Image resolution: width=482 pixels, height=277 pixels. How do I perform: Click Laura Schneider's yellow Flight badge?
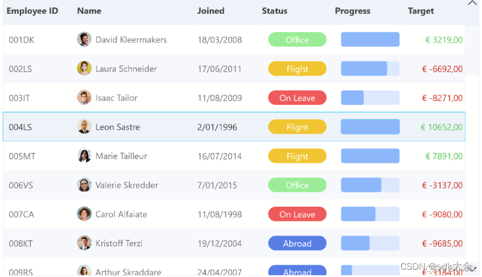click(297, 69)
